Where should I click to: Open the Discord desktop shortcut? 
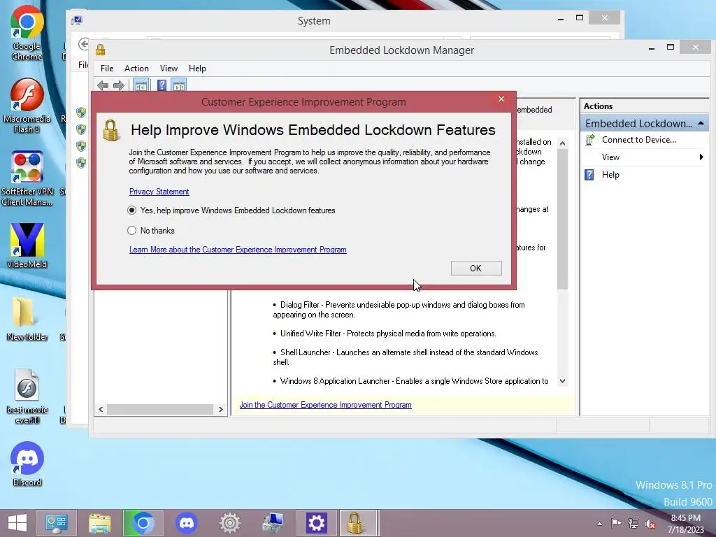point(27,464)
